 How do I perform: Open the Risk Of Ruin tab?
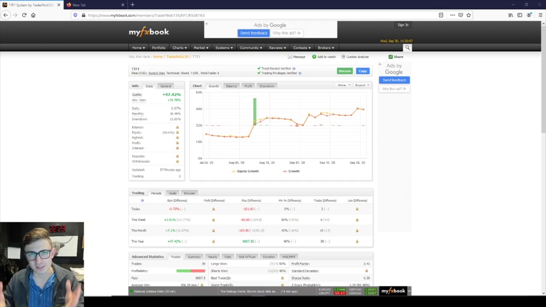(x=247, y=257)
